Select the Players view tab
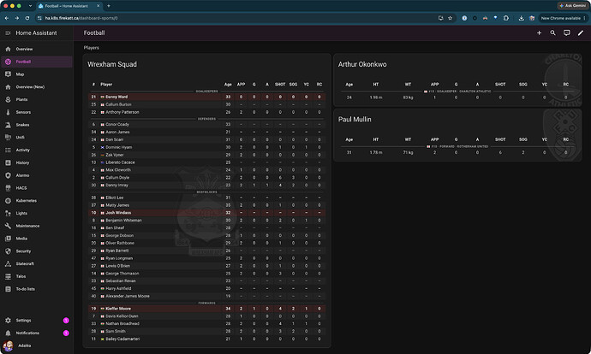The width and height of the screenshot is (591, 354). click(x=92, y=48)
